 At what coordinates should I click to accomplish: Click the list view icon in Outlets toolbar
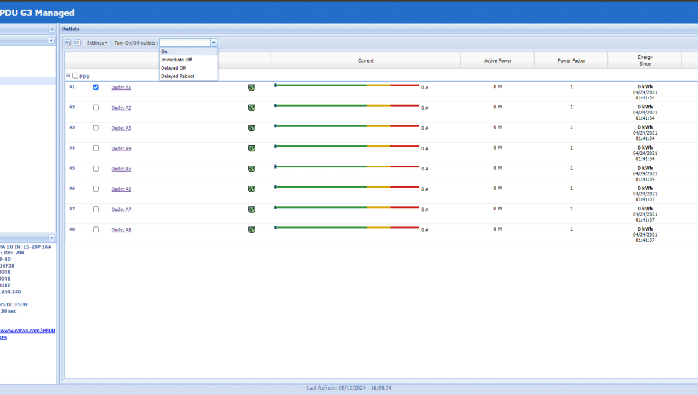click(x=78, y=43)
